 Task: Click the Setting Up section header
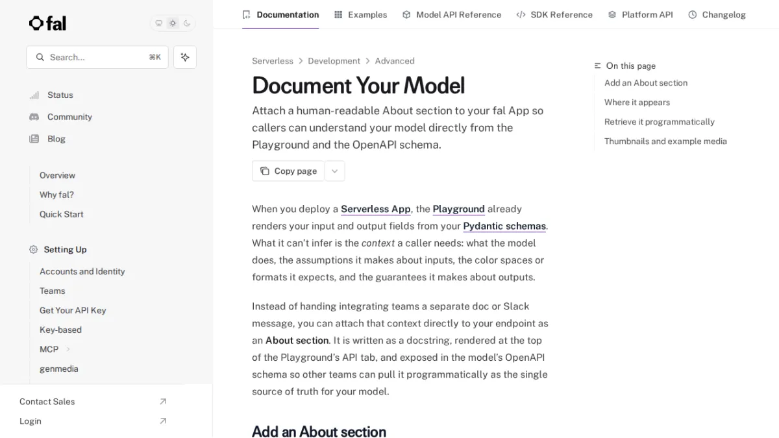(x=65, y=249)
